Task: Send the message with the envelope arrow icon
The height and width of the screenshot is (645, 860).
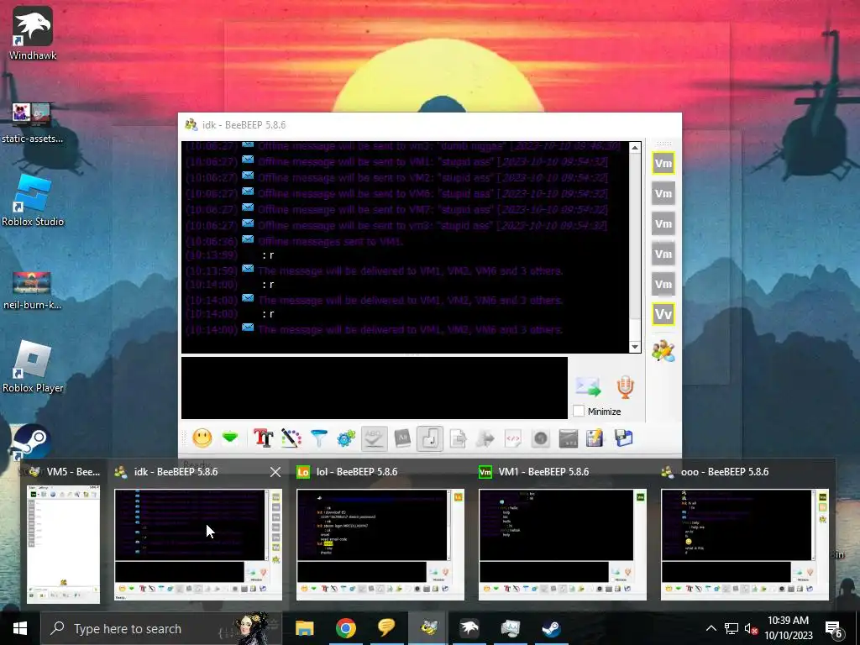Action: 589,387
